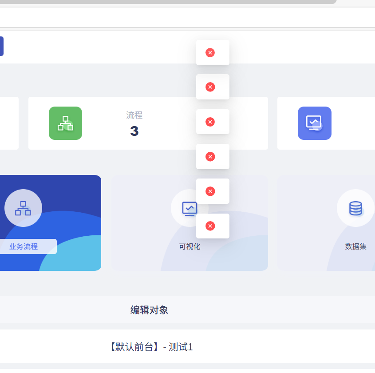Click the topmost red X close icon
The width and height of the screenshot is (375, 373).
(210, 52)
